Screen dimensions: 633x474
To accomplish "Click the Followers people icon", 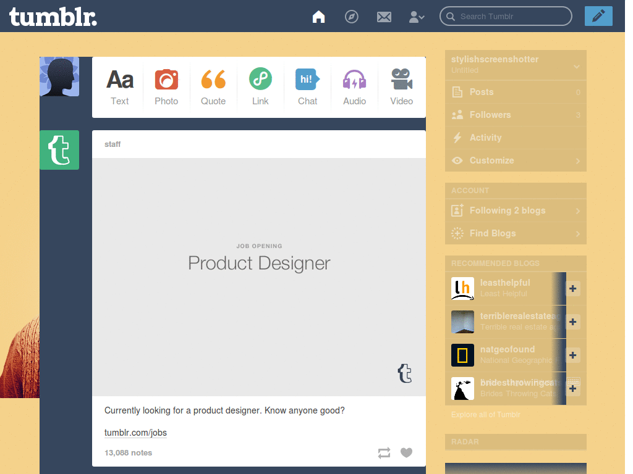I will [457, 115].
